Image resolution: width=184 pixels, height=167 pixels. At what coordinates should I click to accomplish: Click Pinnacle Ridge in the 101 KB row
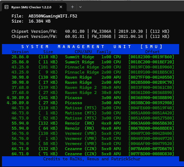pos(82,67)
